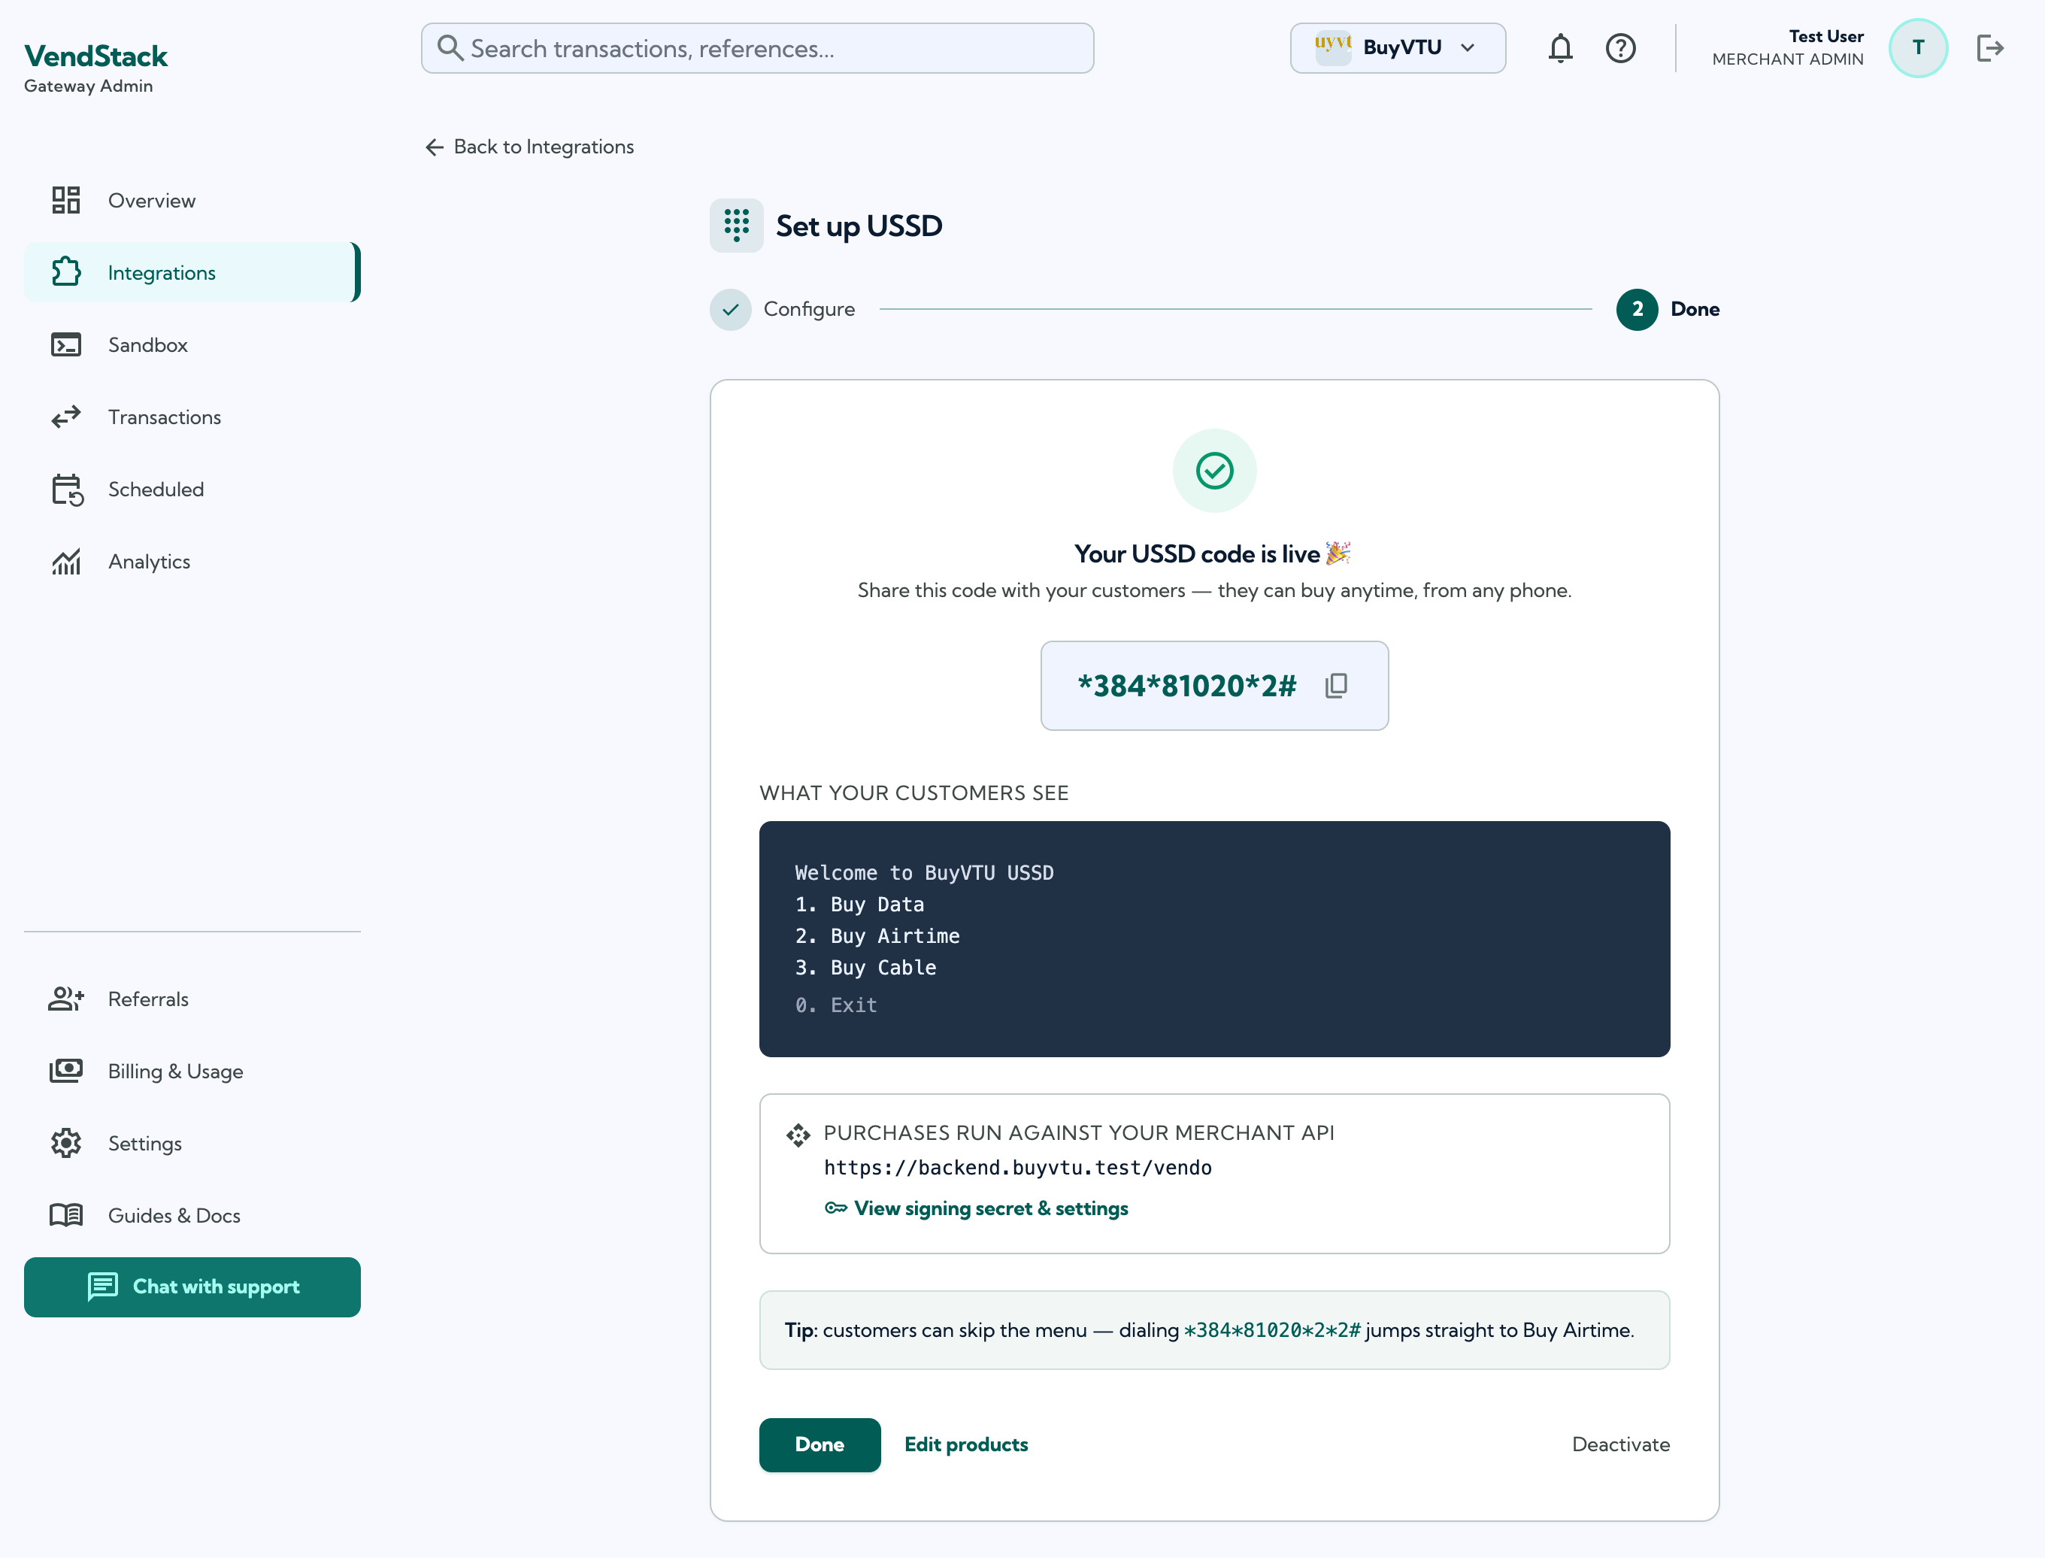Image resolution: width=2045 pixels, height=1558 pixels.
Task: Open the help question mark icon
Action: [x=1620, y=48]
